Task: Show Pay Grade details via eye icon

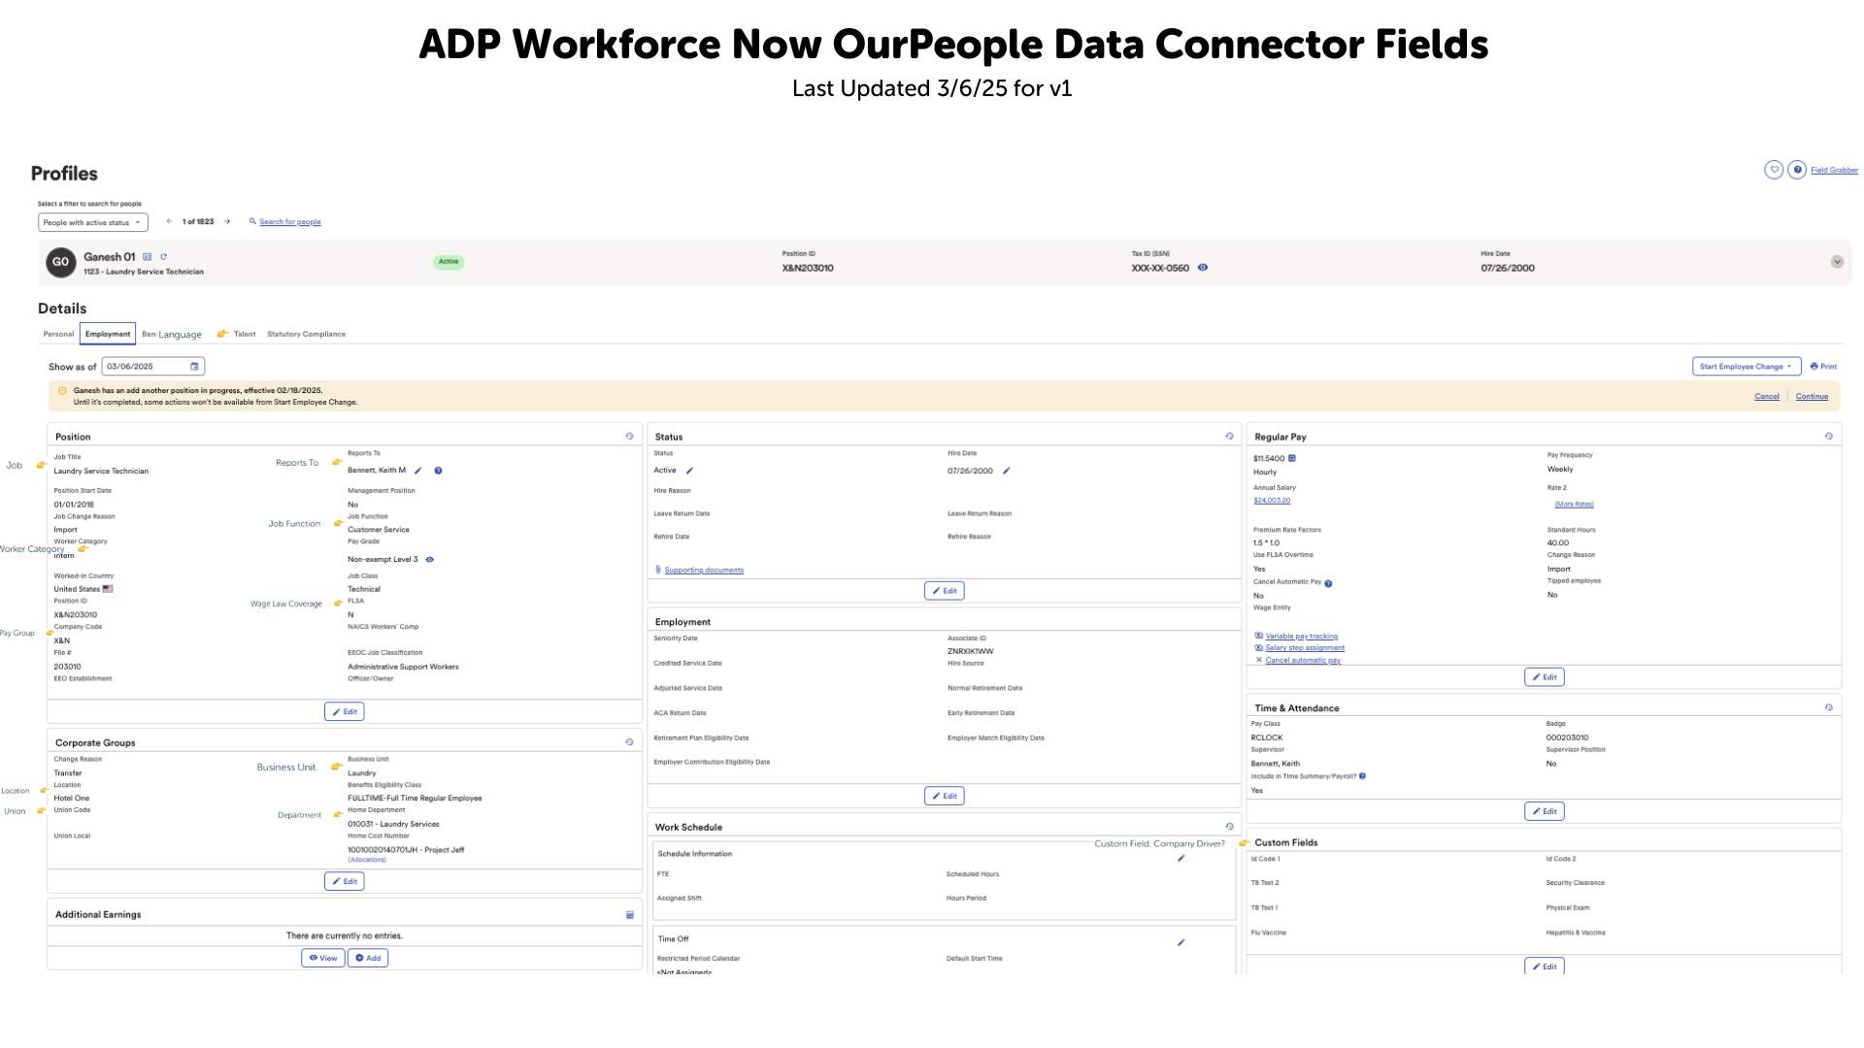Action: [430, 560]
